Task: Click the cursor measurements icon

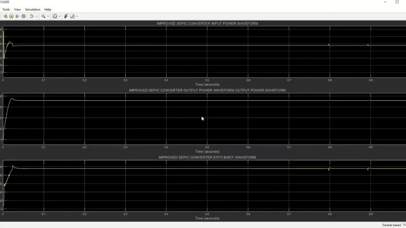Action: click(x=73, y=16)
